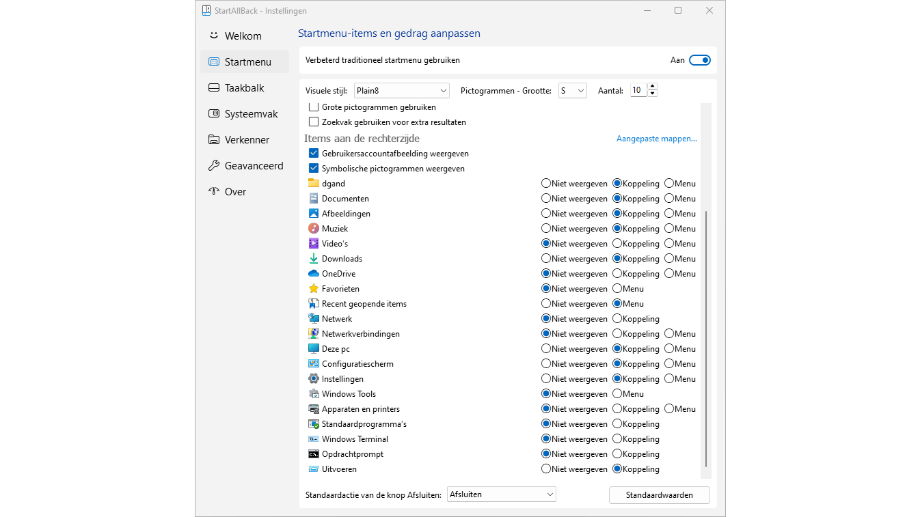Increase the Aantal value with the up arrow
Viewport: 920px width, 517px height.
coord(653,87)
